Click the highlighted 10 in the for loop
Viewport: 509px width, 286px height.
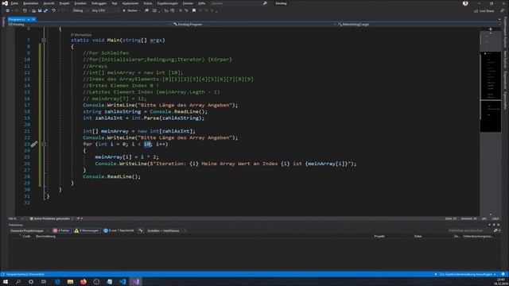(x=147, y=144)
